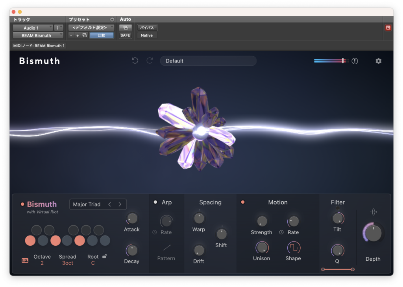
Task: Click the Attack knob
Action: coord(132,219)
